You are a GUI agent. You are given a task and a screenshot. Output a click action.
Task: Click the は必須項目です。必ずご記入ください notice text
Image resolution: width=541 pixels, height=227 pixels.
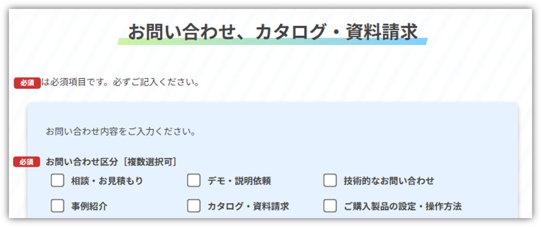coord(121,83)
